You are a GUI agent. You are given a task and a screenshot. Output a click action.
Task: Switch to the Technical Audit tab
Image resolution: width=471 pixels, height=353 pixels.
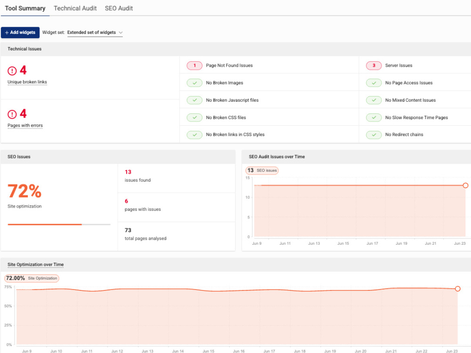(x=75, y=8)
